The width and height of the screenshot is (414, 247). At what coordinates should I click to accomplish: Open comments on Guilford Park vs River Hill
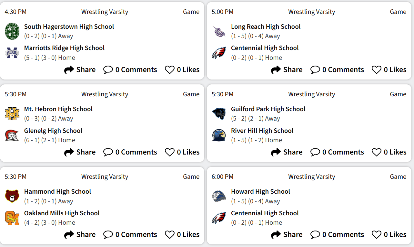click(337, 152)
